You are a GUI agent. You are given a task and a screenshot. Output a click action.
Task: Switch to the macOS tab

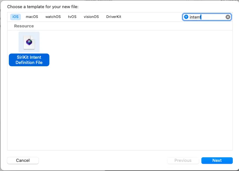tap(32, 17)
